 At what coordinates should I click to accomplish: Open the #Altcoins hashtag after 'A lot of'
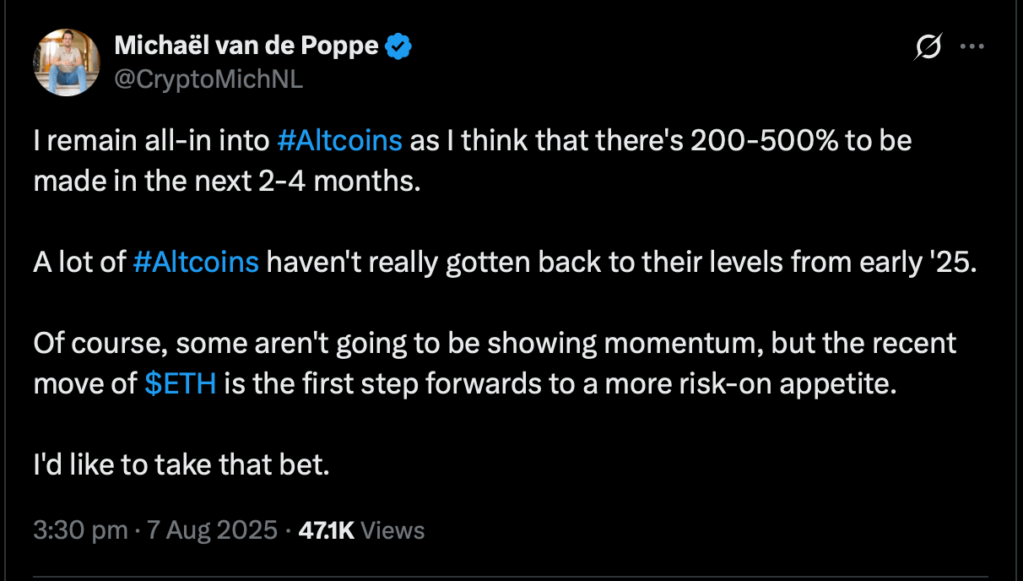[x=196, y=263]
